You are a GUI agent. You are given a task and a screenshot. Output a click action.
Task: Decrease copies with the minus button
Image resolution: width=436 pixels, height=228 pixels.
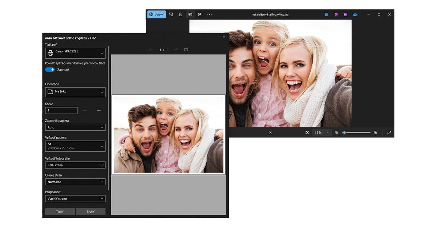(85, 110)
